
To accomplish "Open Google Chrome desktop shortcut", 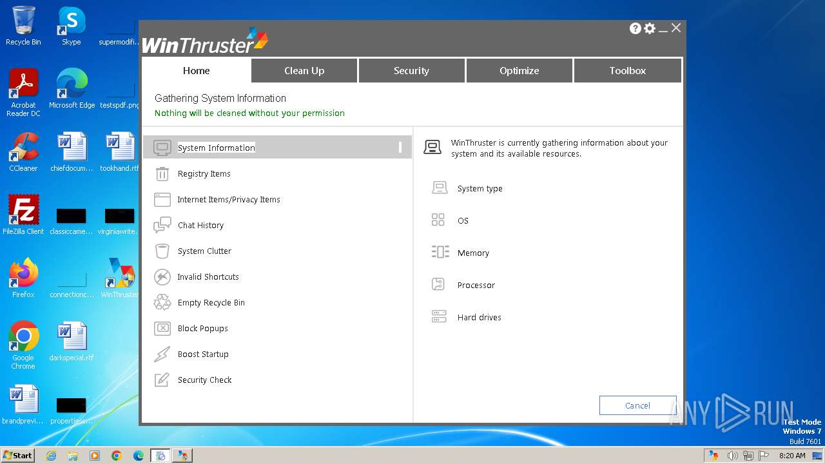I will pyautogui.click(x=23, y=345).
